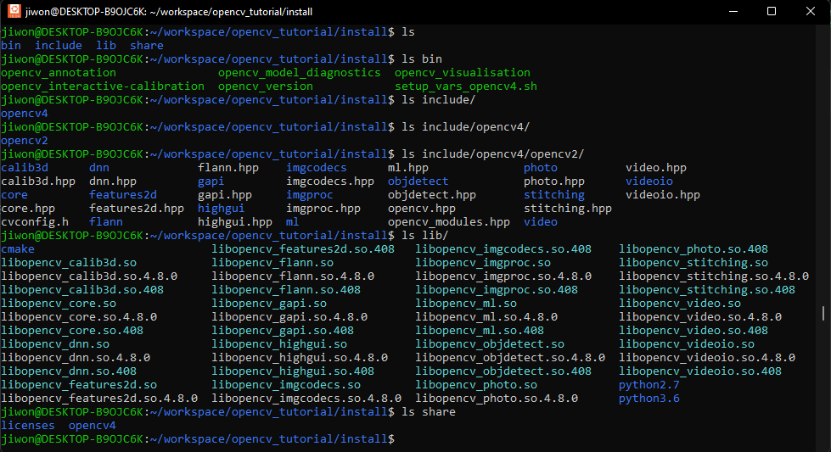Click 'libopencv_photo.so.4.8.0' entry
Screen dimensions: 831x452
coord(497,399)
